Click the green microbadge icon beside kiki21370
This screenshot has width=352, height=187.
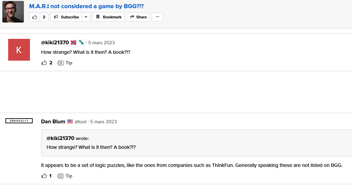[81, 43]
